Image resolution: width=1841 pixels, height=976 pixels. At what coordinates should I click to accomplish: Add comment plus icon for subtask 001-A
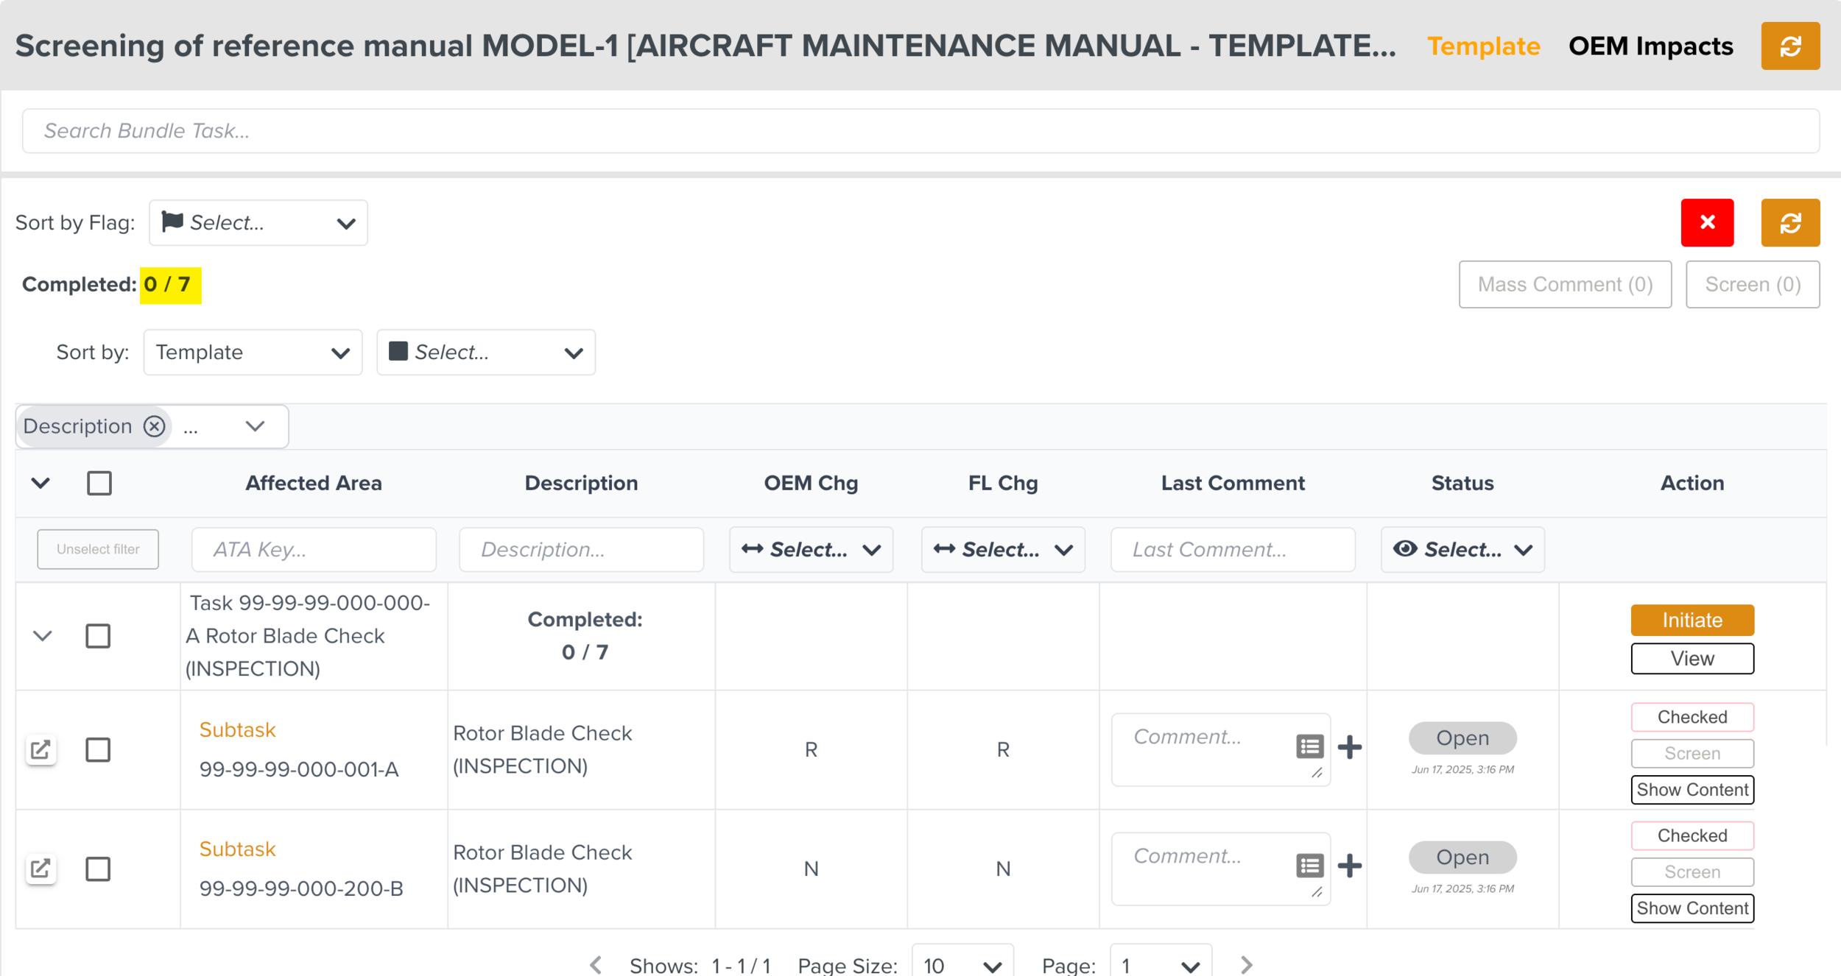[x=1349, y=747]
